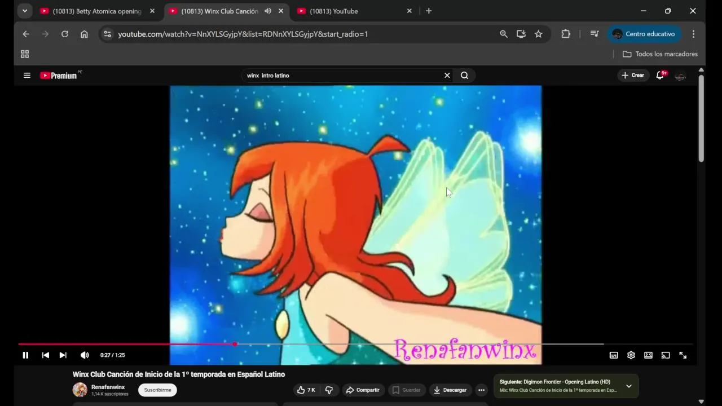Viewport: 722px width, 406px height.
Task: Save video using Guardar button
Action: tap(407, 390)
